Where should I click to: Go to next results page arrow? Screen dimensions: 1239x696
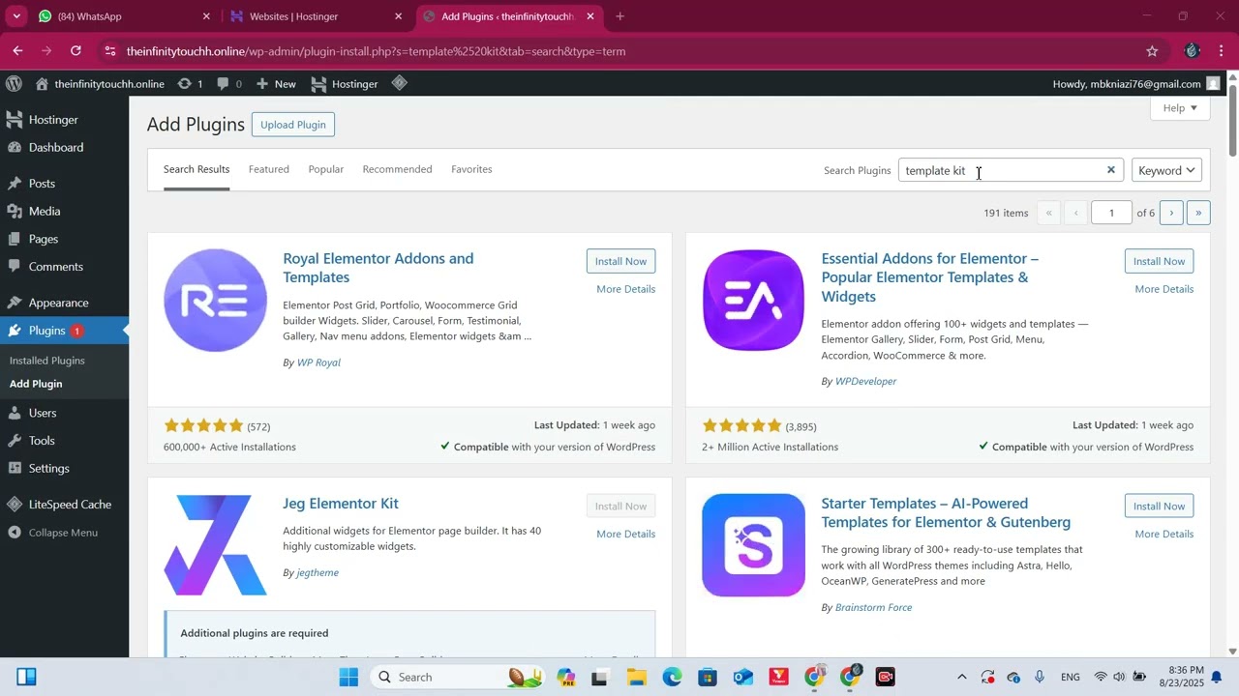pyautogui.click(x=1171, y=213)
